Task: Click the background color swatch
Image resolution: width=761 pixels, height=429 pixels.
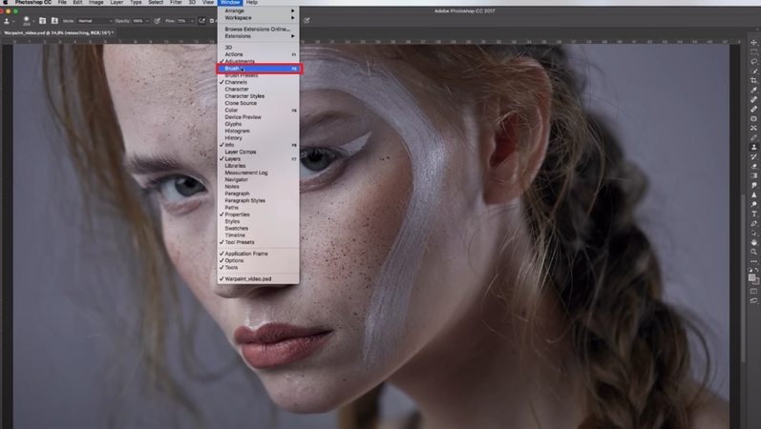Action: click(755, 280)
